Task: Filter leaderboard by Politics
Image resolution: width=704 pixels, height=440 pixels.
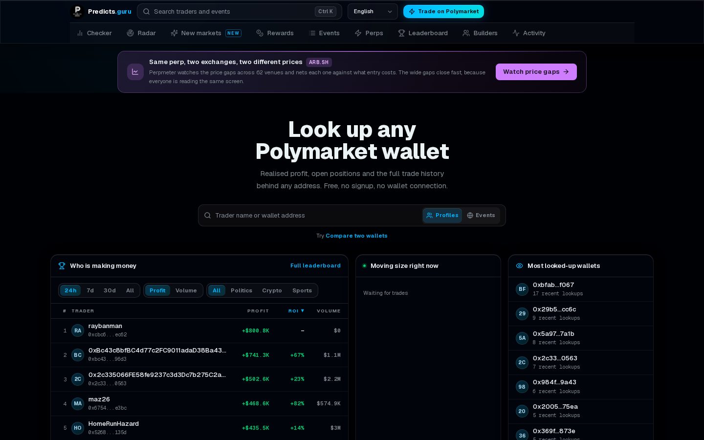Action: click(x=242, y=290)
